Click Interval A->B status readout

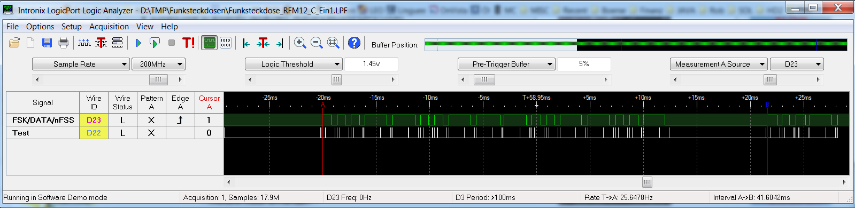(751, 197)
